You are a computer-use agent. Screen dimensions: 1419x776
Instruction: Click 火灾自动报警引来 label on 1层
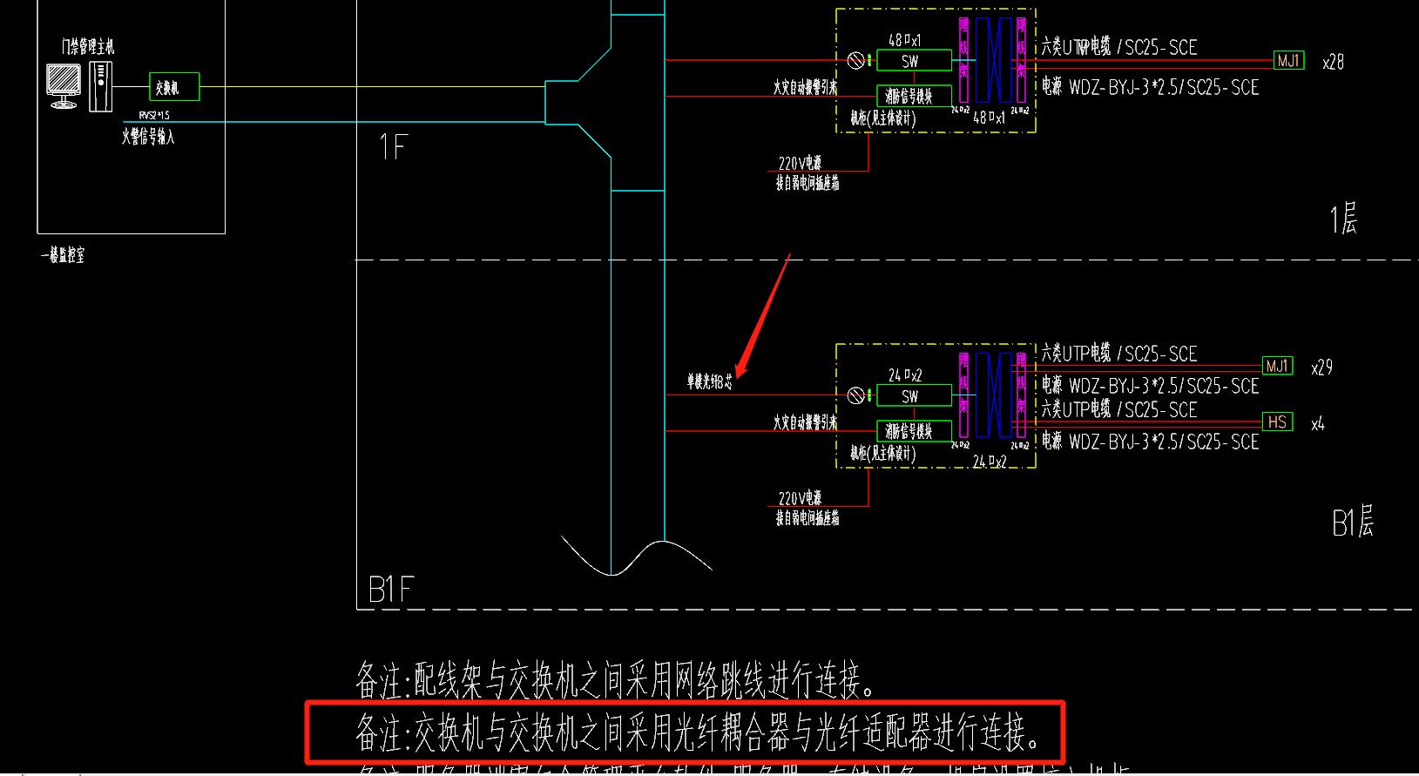click(805, 88)
